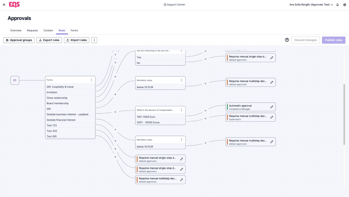Switch to the Overview tab
Viewport: 349px width, 197px height.
click(x=16, y=31)
